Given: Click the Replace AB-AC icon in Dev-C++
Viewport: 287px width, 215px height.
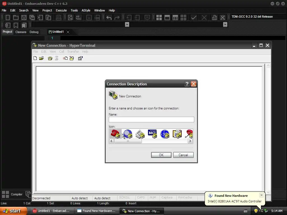Looking at the screenshot, I should tap(78, 18).
